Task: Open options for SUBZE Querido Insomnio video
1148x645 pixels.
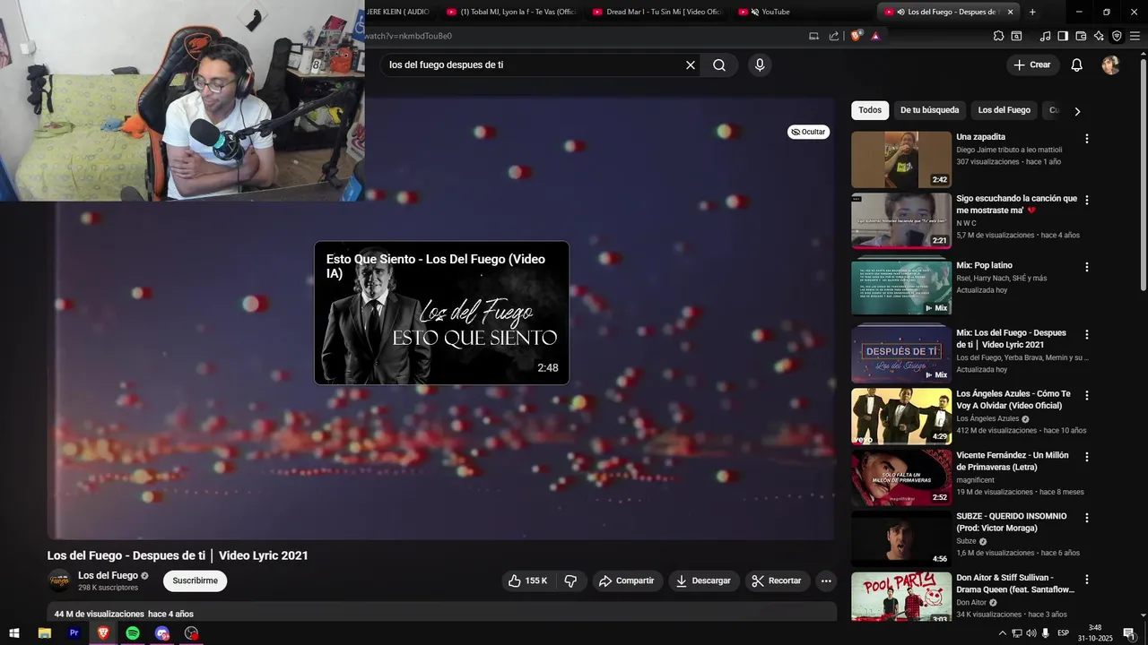Action: [x=1087, y=518]
